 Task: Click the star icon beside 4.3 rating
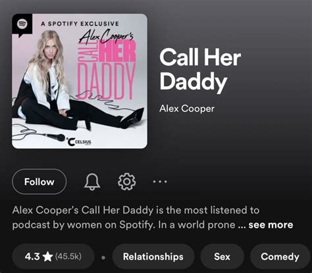point(47,257)
